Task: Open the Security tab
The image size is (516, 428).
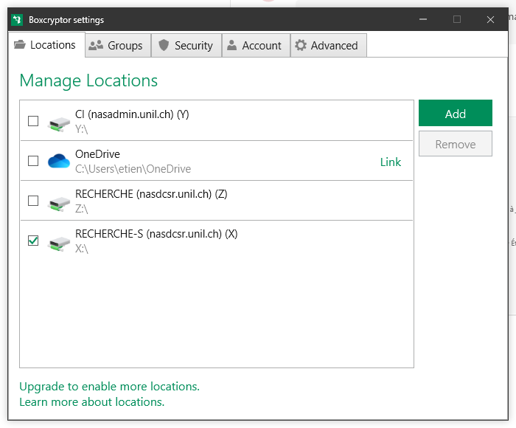Action: coord(186,46)
